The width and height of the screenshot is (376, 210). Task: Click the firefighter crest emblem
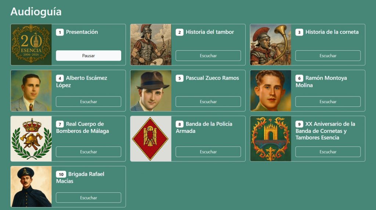[x=31, y=138]
